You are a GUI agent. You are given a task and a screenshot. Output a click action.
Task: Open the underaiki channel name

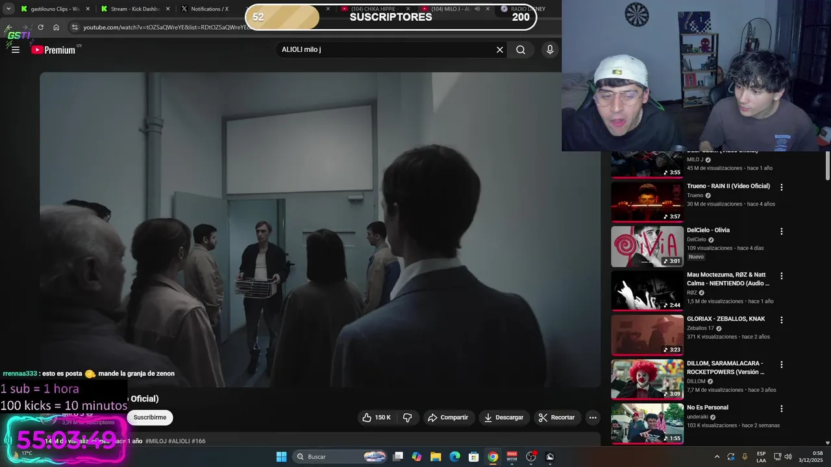[697, 417]
